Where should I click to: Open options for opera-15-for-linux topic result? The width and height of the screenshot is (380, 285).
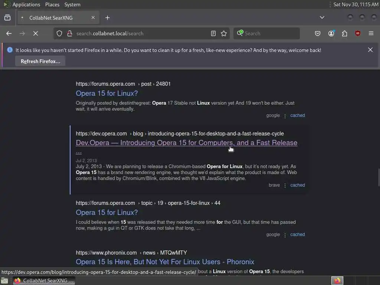pos(285,235)
